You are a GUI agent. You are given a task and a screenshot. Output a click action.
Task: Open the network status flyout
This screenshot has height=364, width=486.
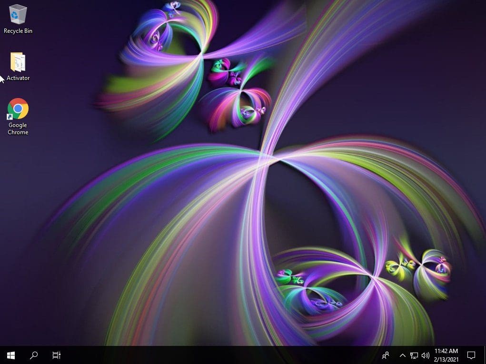point(414,355)
